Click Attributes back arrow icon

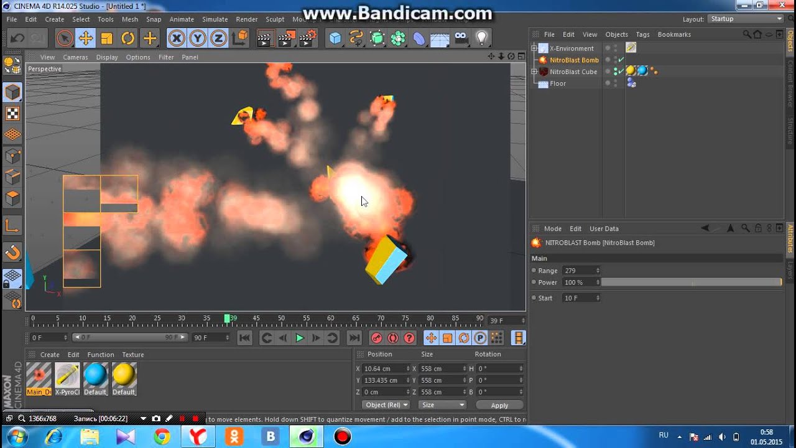point(705,229)
